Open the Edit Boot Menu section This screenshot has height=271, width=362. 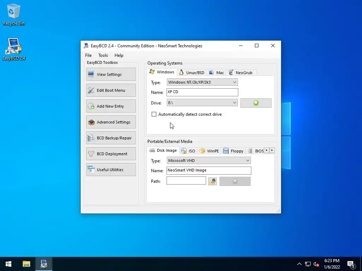point(111,90)
